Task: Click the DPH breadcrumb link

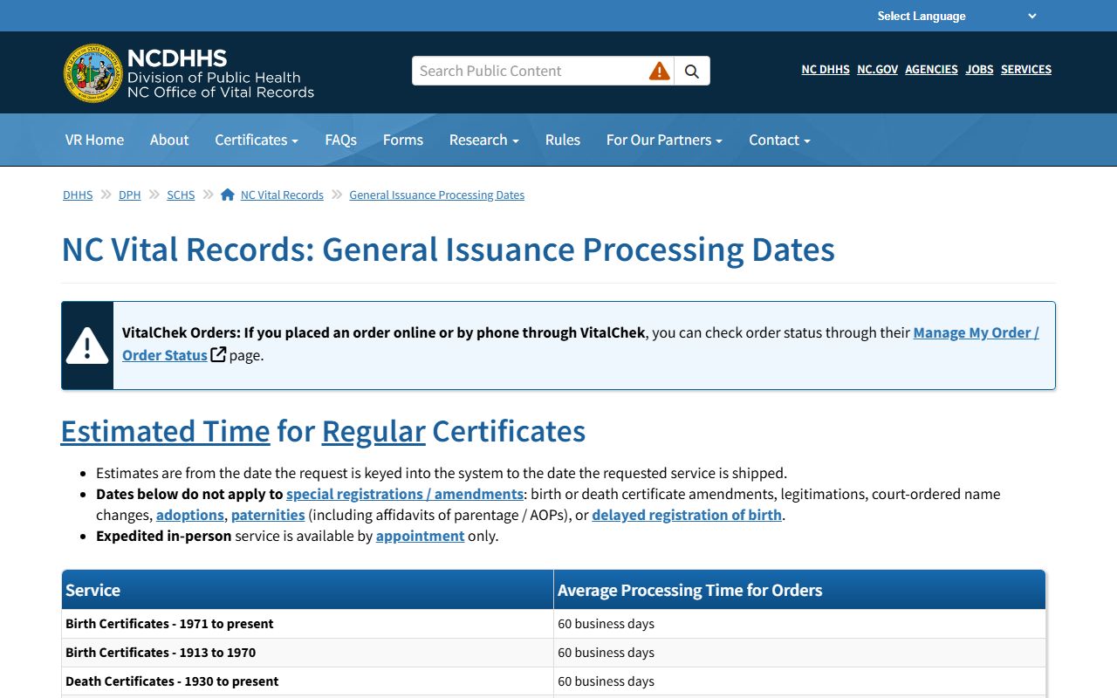Action: click(x=130, y=195)
